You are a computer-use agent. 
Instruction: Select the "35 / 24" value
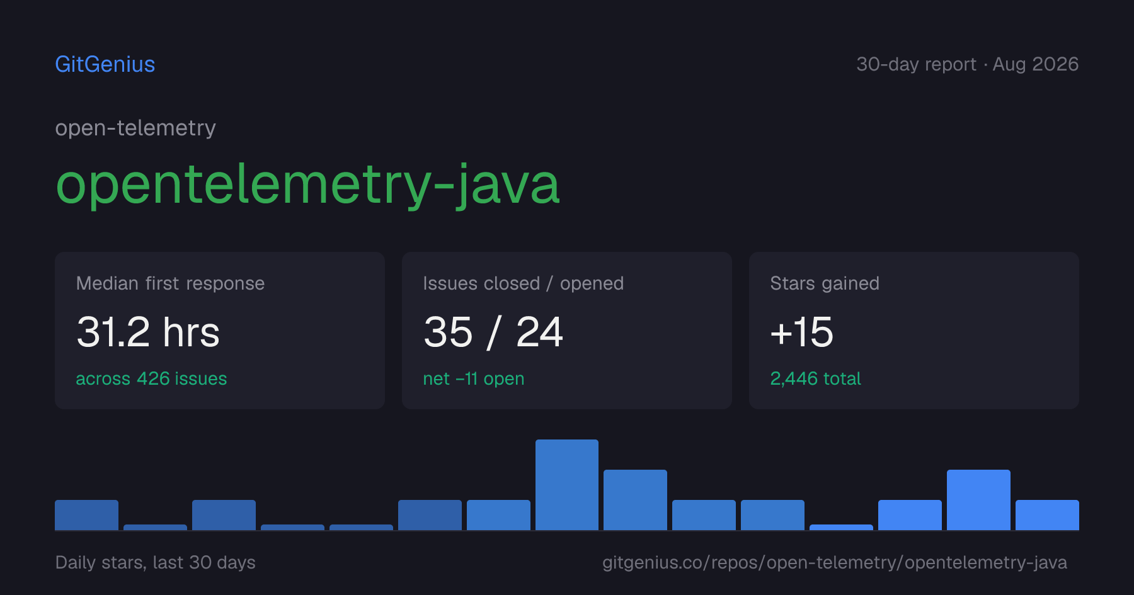[493, 332]
